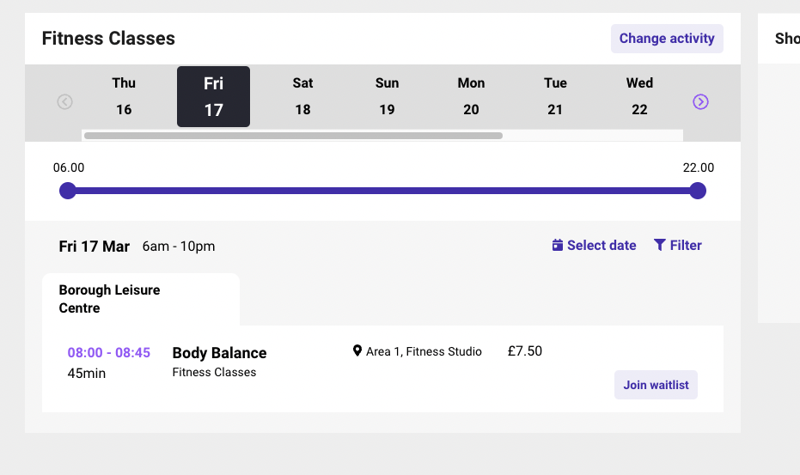The width and height of the screenshot is (800, 475).
Task: Click the previous week arrow icon
Action: click(64, 102)
